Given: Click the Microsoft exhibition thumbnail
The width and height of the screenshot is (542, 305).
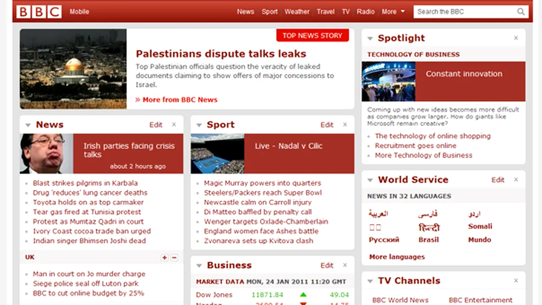Looking at the screenshot, I should pos(389,82).
